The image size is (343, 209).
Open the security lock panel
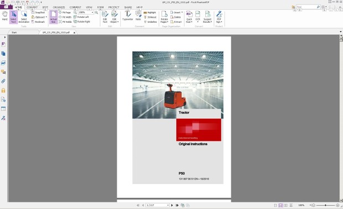pos(3,90)
